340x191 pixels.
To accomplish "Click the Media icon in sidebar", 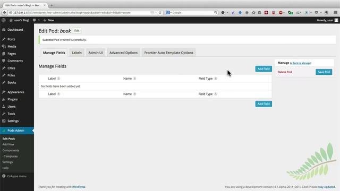I will pyautogui.click(x=4, y=46).
